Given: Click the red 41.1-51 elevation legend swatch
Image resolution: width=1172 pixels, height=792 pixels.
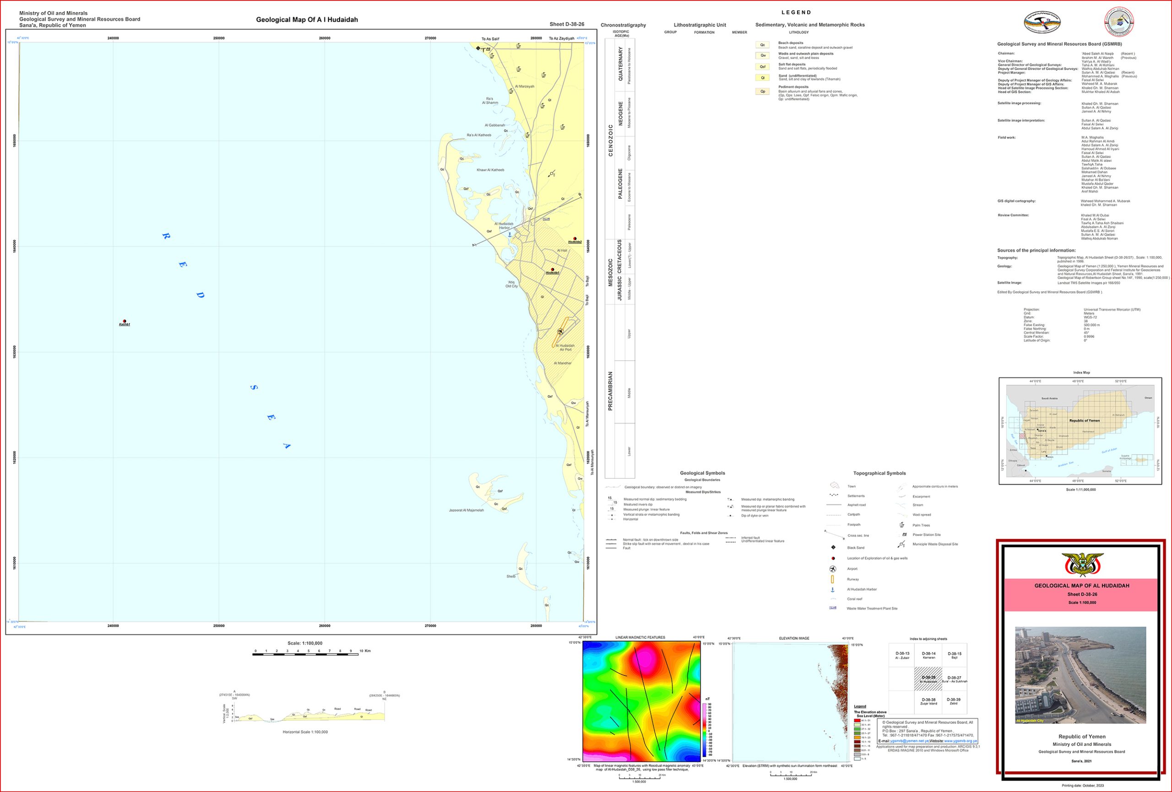Looking at the screenshot, I should (x=857, y=721).
